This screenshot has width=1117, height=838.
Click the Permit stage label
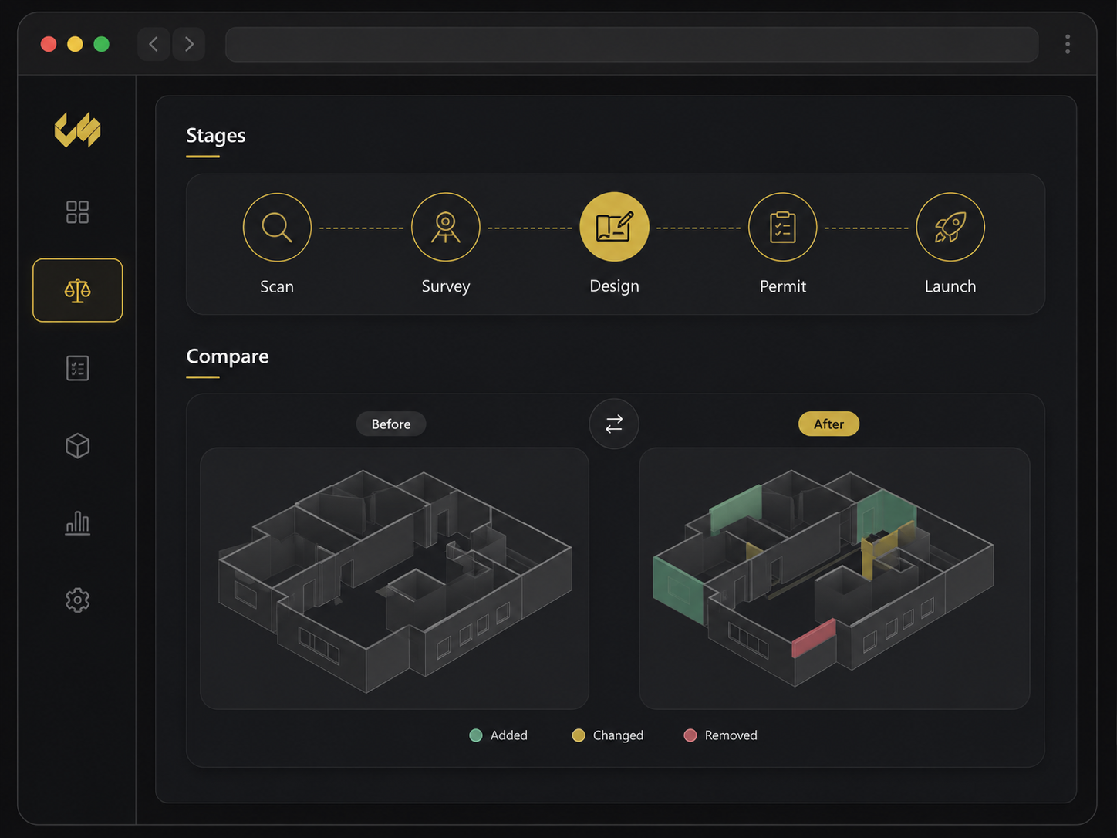pyautogui.click(x=782, y=286)
